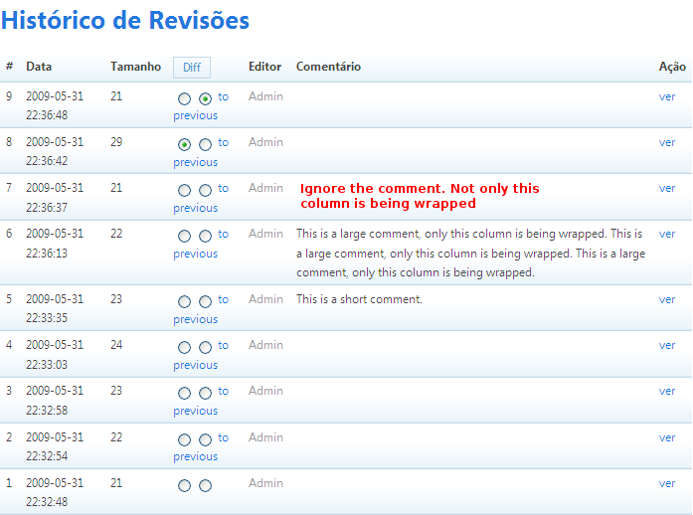The image size is (693, 515).
Task: Click Admin editor name in revision 4
Action: pyautogui.click(x=265, y=345)
